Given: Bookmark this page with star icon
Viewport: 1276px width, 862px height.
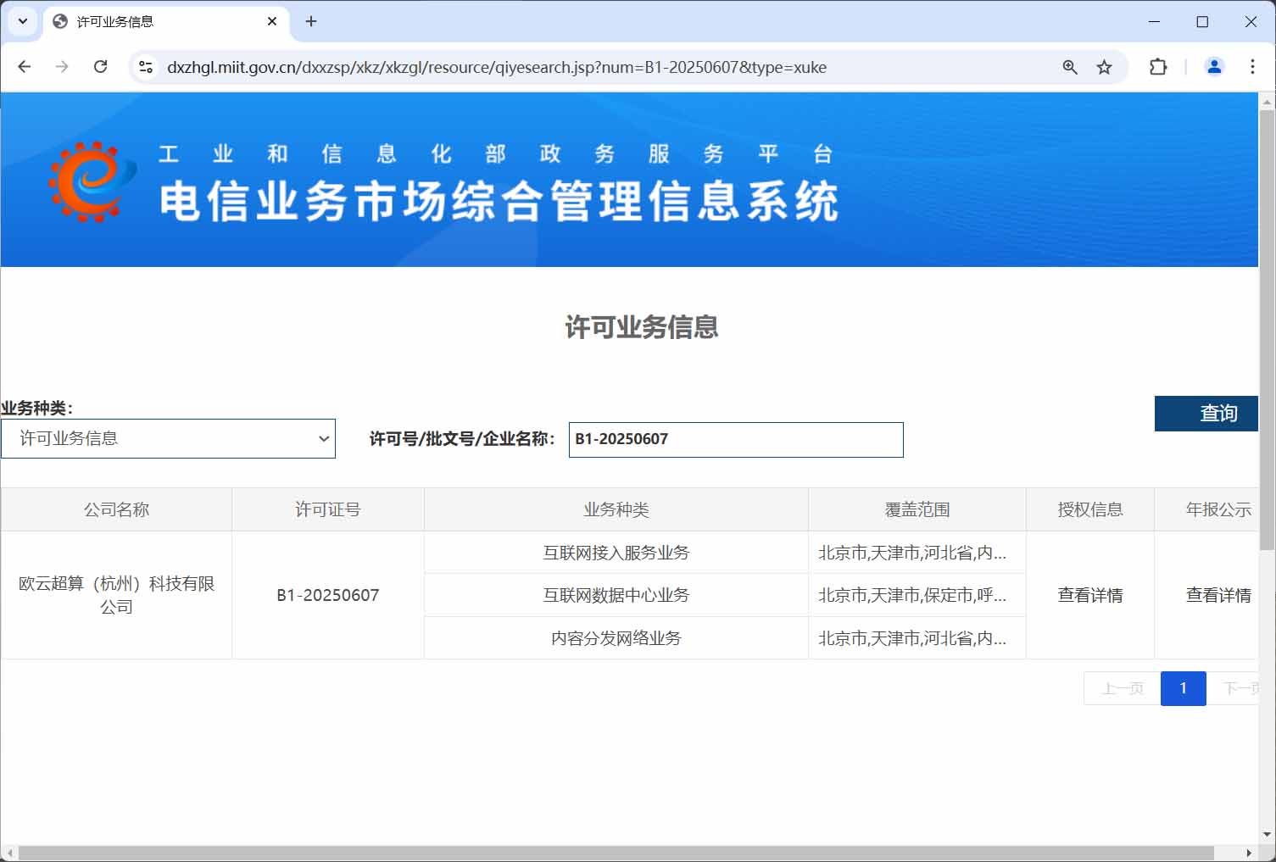Looking at the screenshot, I should [x=1104, y=67].
